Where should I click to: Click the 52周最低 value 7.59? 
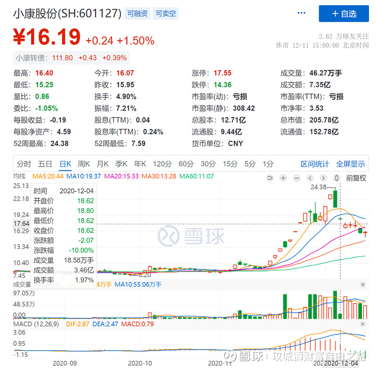(x=138, y=143)
